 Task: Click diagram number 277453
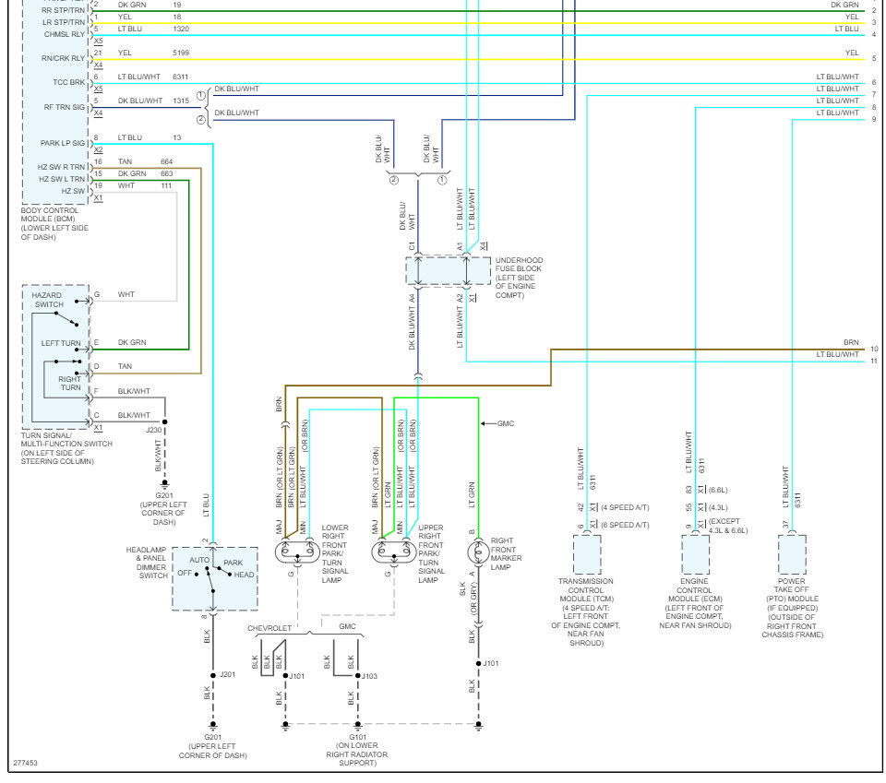tap(26, 763)
